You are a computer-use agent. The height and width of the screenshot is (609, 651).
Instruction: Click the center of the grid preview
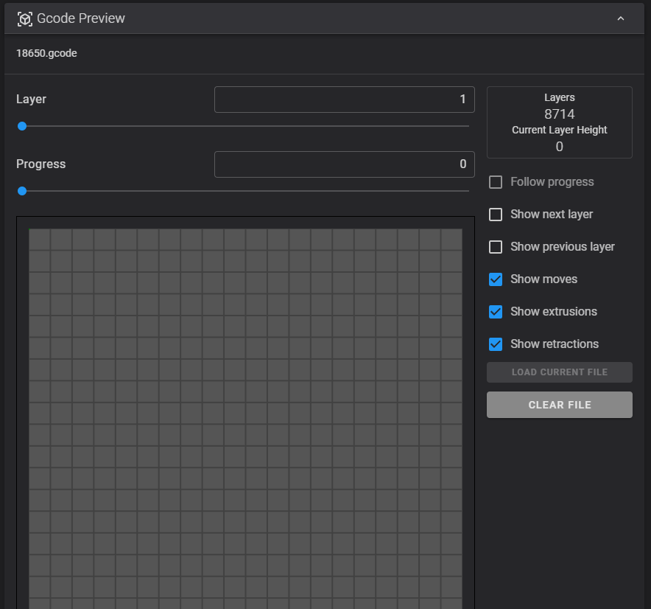245,413
